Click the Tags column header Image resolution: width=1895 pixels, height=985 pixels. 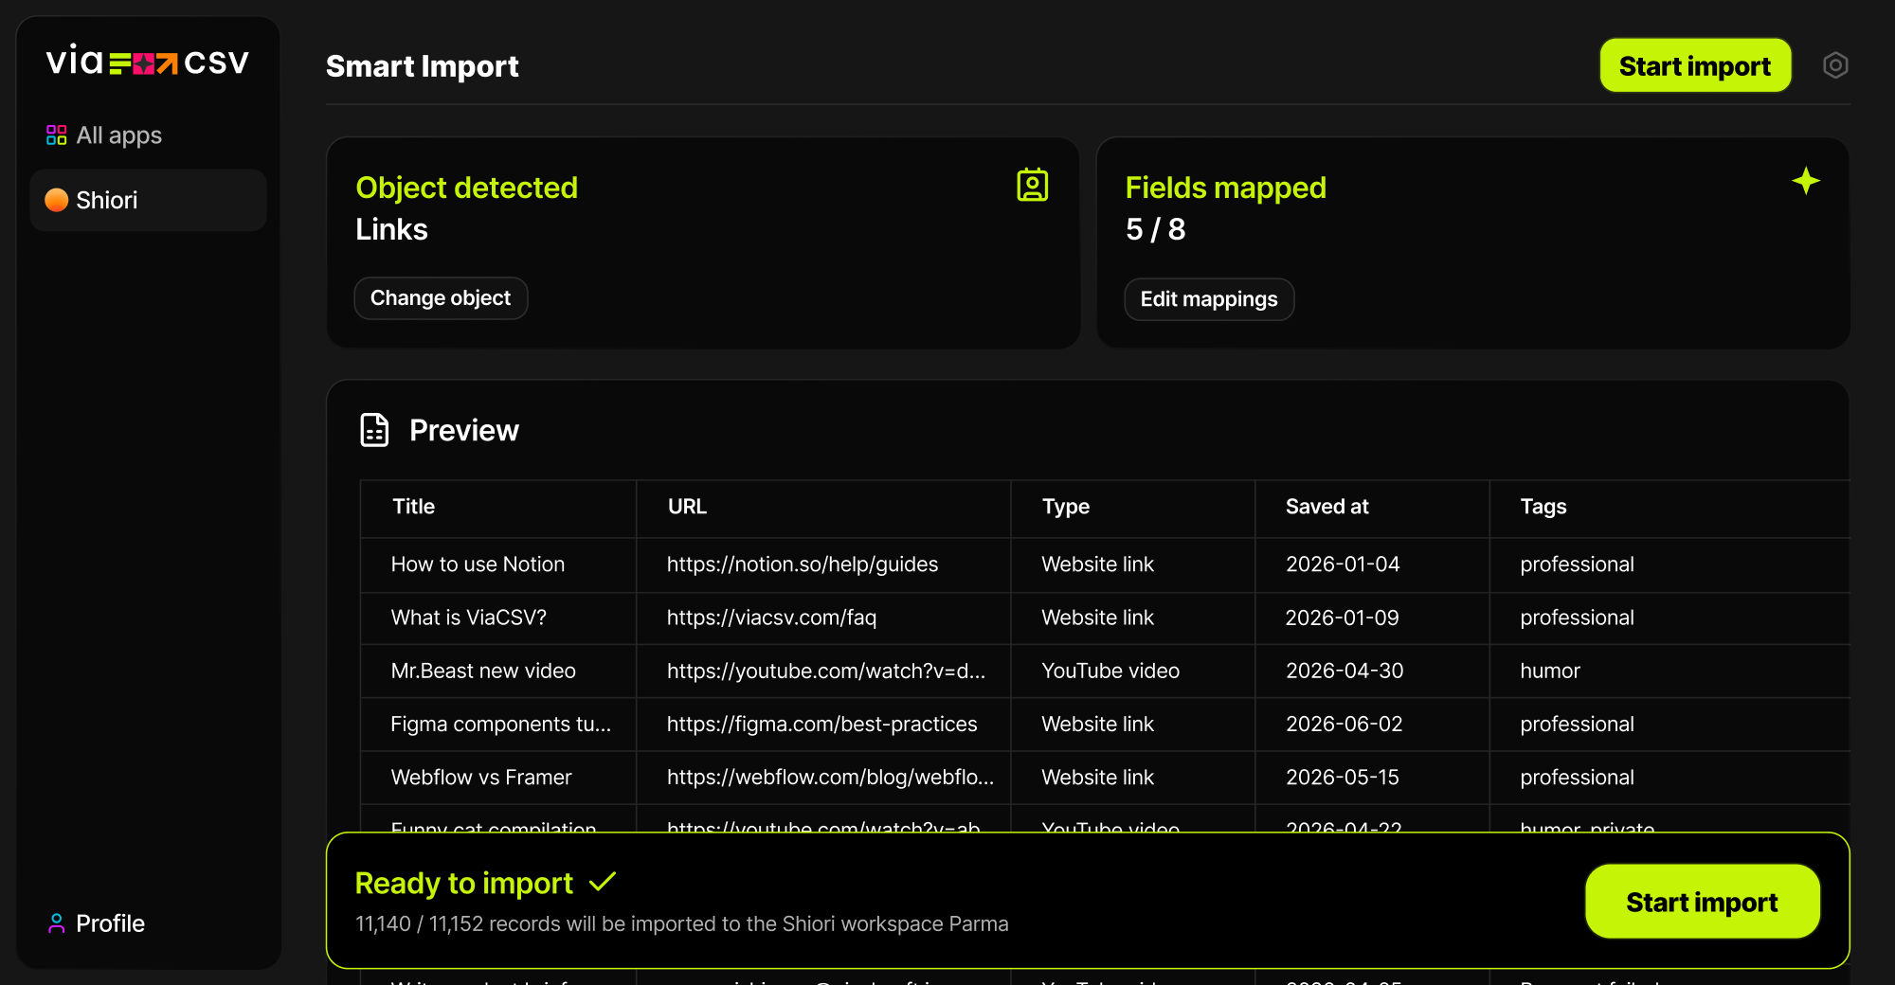point(1669,508)
